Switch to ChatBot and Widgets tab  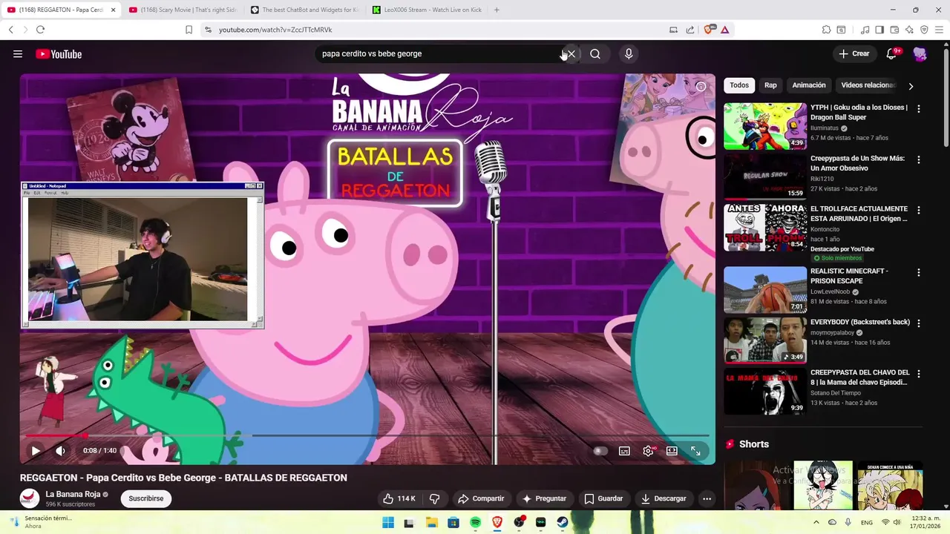[x=304, y=10]
